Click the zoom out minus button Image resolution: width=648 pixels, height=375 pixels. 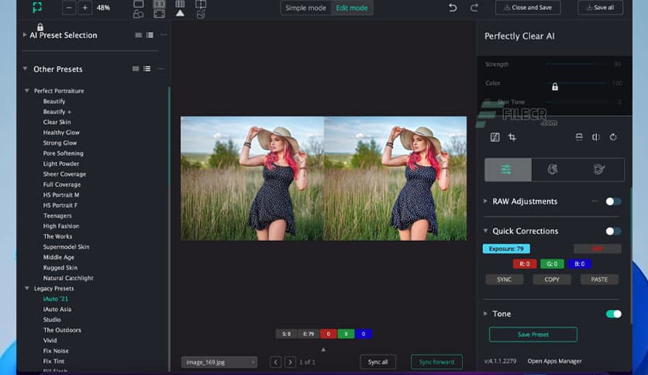(x=69, y=8)
